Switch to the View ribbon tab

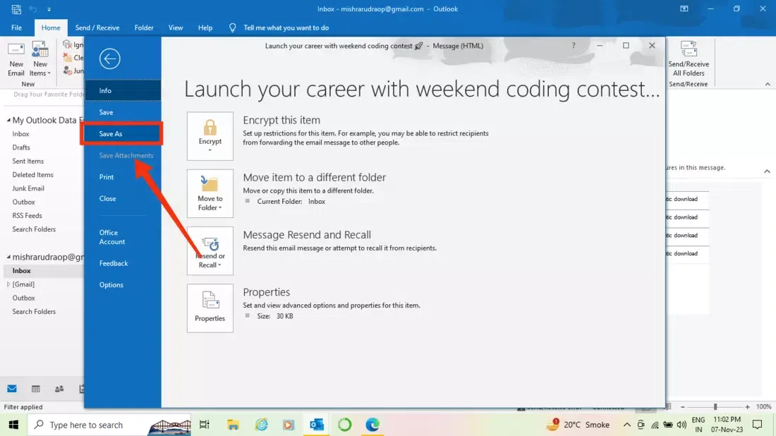pos(175,28)
